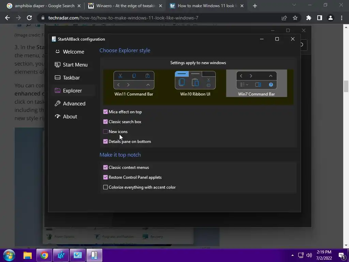
Task: Uncheck Details pane on bottom
Action: 106,142
